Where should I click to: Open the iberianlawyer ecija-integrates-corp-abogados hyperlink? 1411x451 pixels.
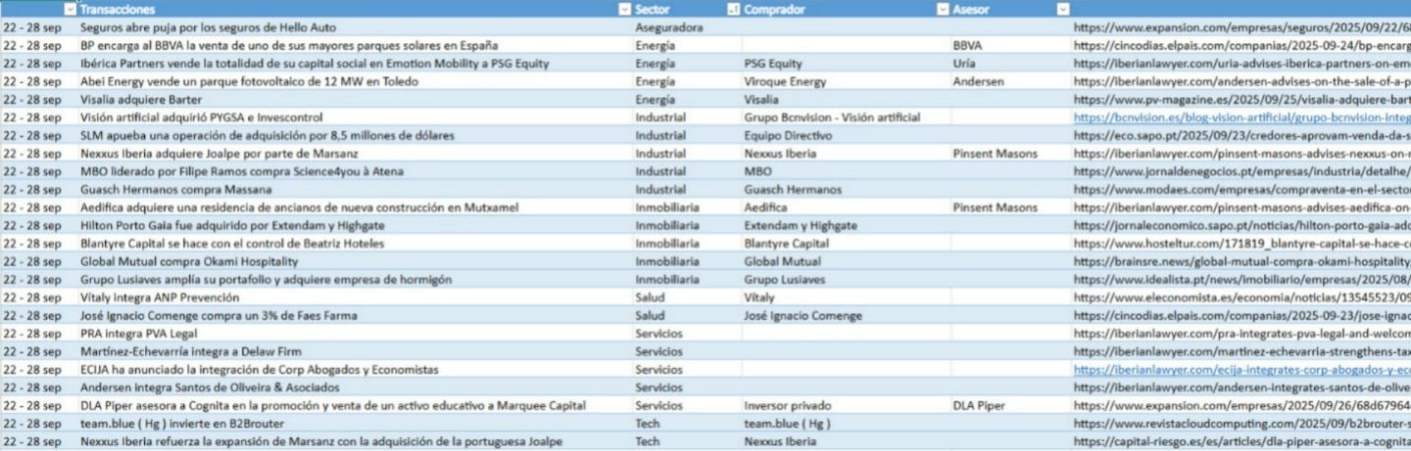tap(1241, 370)
